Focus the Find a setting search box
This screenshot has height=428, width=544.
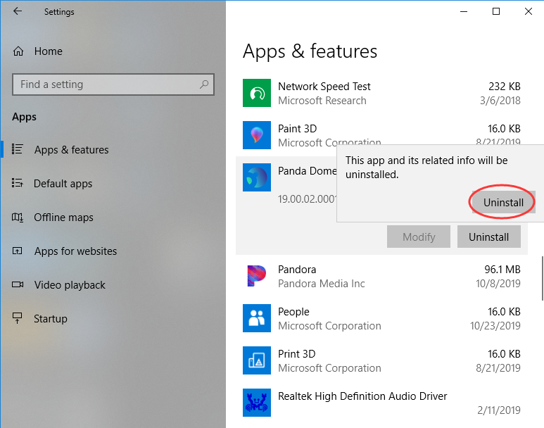113,84
